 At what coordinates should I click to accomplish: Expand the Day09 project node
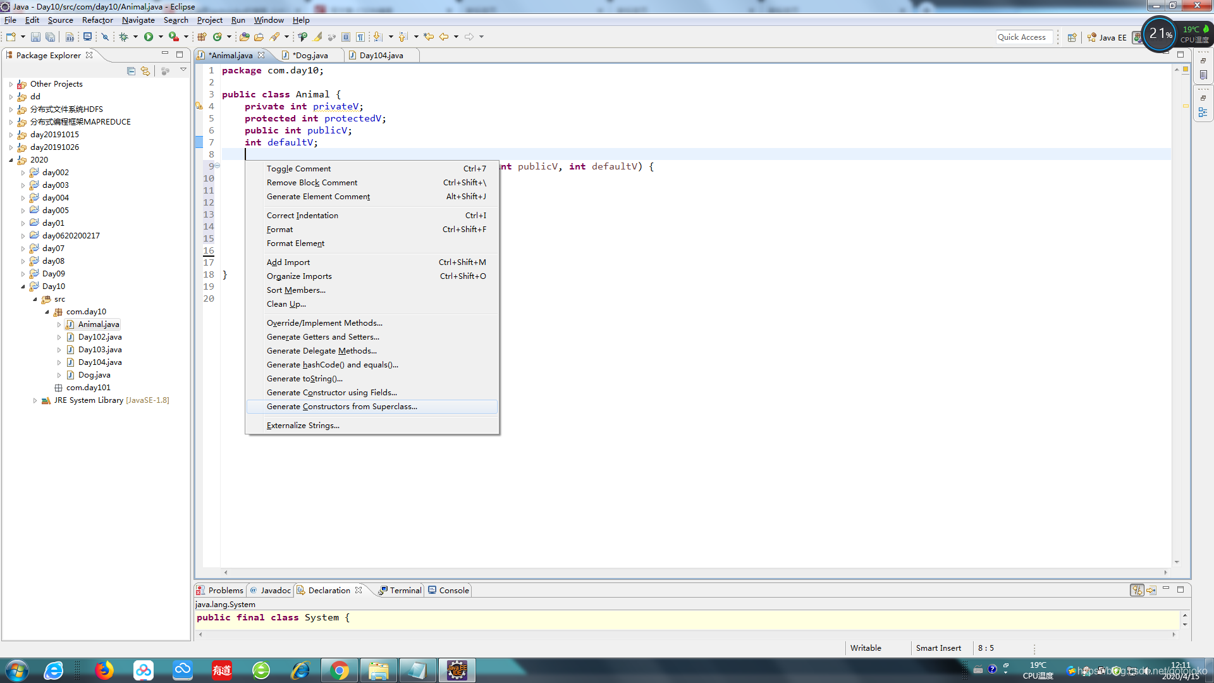23,274
